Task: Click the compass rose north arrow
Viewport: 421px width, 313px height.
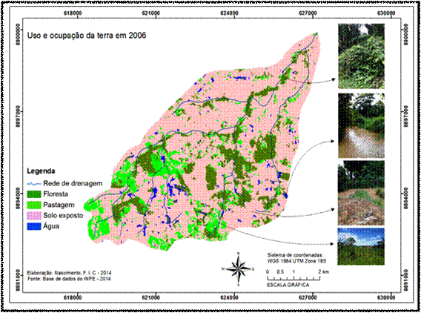Action: point(239,269)
